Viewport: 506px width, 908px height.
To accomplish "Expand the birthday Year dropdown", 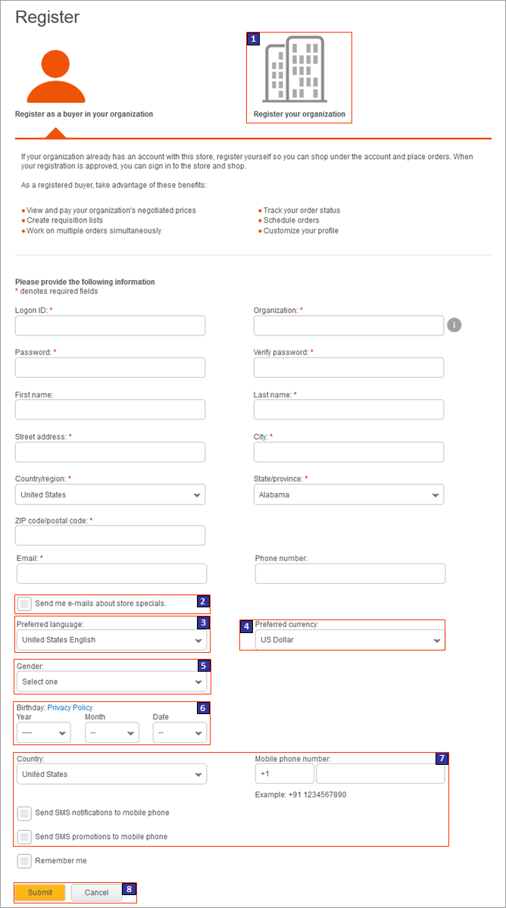I will [x=43, y=732].
